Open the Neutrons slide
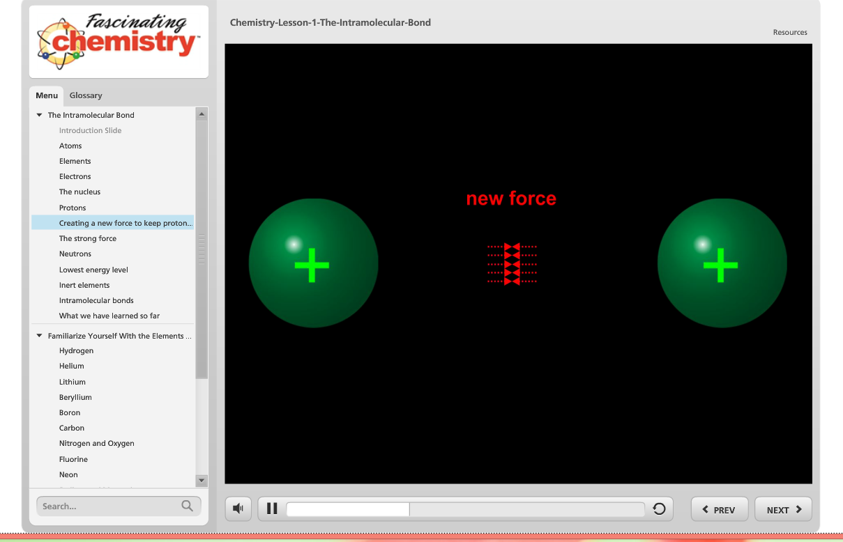 click(x=75, y=254)
